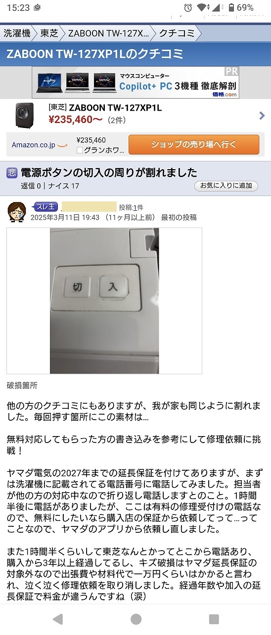Open the 洗濯機 breadcrumb category
271x635 pixels.
17,33
